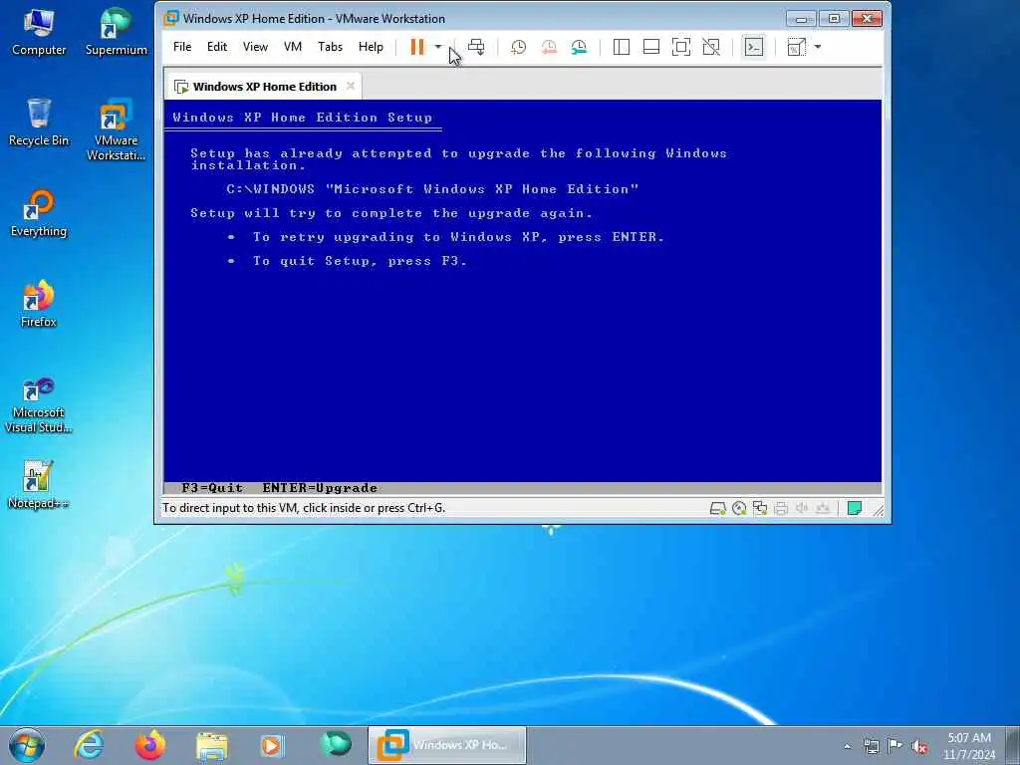Show hidden system tray icons
The width and height of the screenshot is (1020, 765).
pos(847,746)
